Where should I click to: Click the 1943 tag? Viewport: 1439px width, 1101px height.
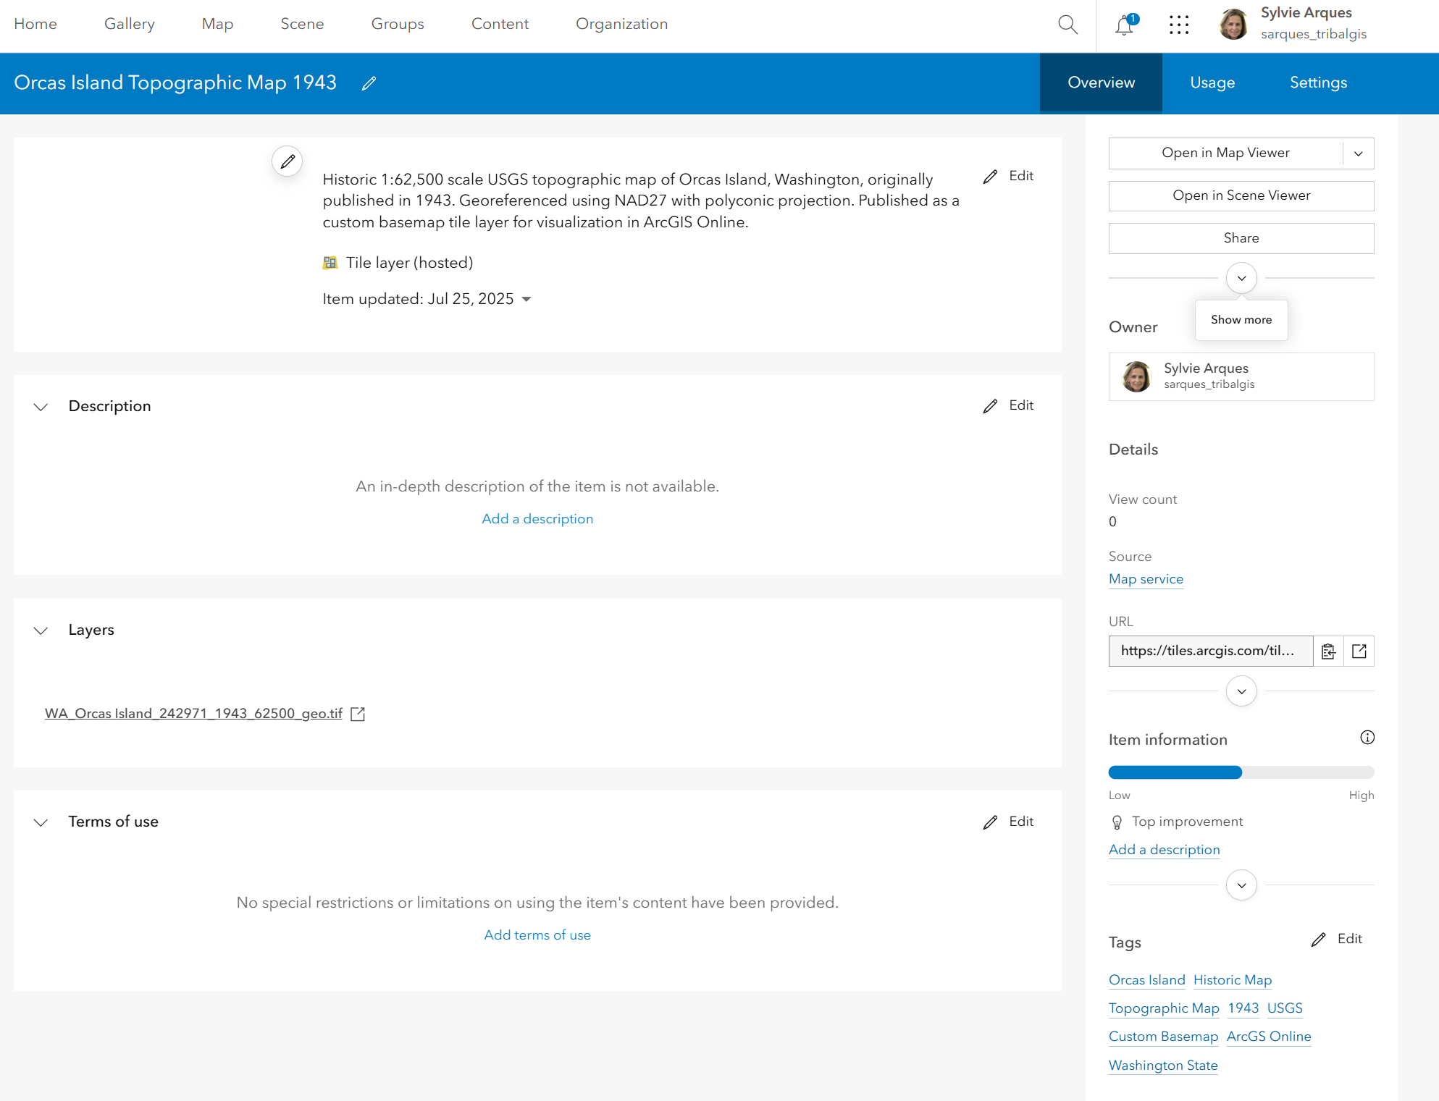[1243, 1008]
